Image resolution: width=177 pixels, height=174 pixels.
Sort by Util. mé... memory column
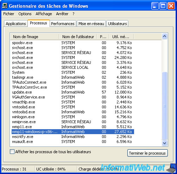tap(121, 37)
